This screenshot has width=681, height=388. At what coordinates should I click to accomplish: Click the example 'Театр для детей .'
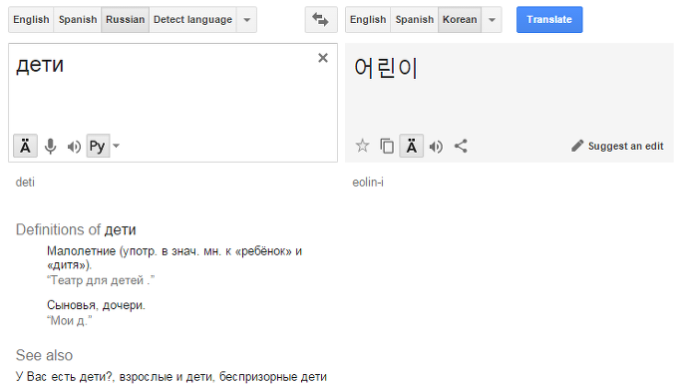[101, 280]
